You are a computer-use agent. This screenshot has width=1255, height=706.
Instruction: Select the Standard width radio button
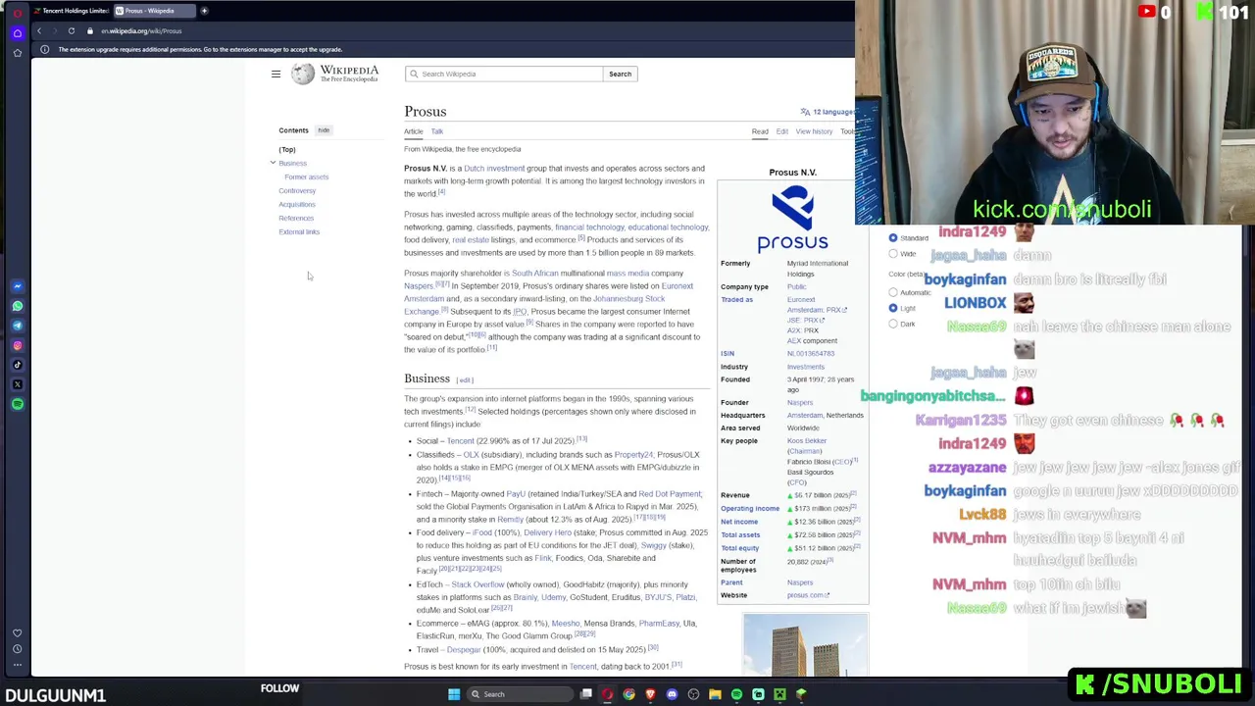893,238
